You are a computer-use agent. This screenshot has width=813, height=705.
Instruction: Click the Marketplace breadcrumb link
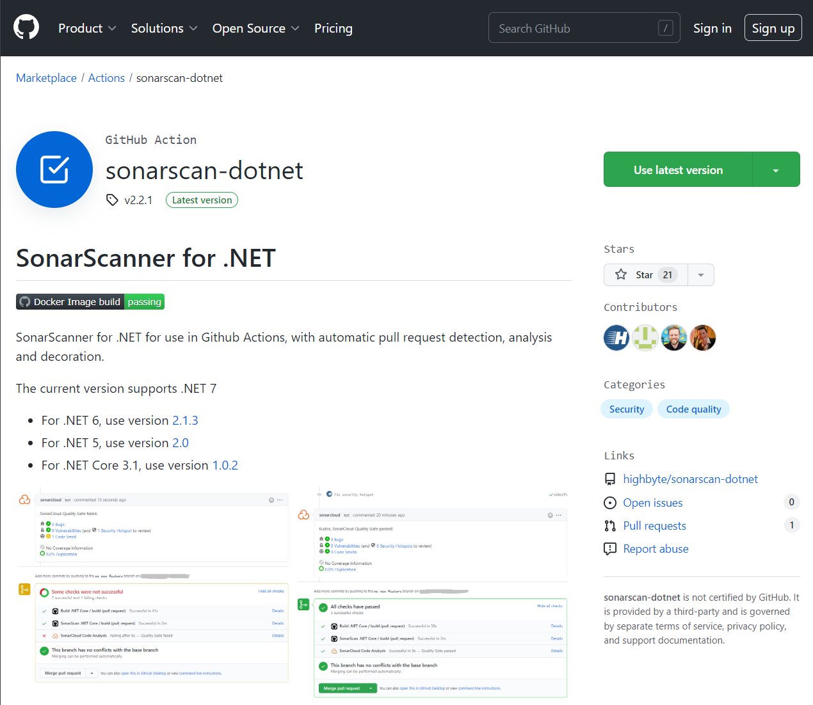(45, 77)
